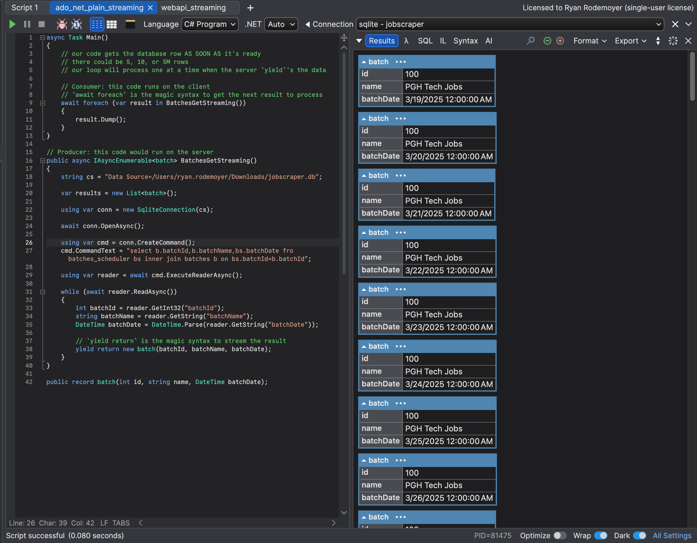Click the results panel collapse triangle
This screenshot has width=697, height=543.
pos(359,41)
